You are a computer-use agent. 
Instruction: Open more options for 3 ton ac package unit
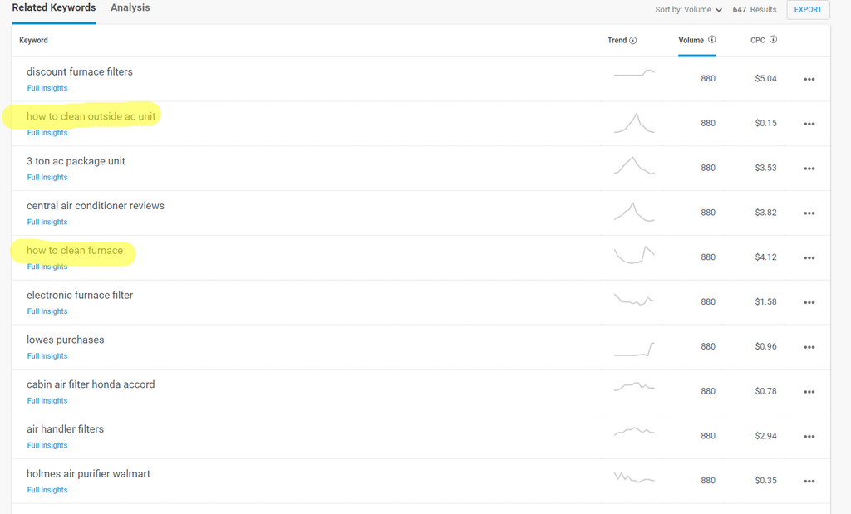tap(809, 169)
